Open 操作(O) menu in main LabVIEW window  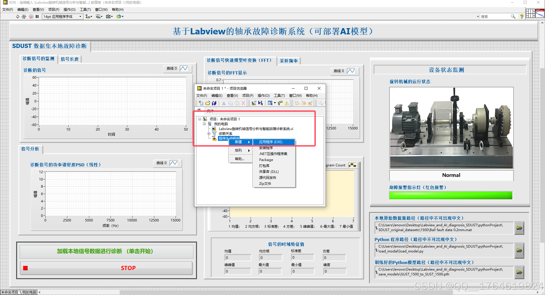[70, 10]
